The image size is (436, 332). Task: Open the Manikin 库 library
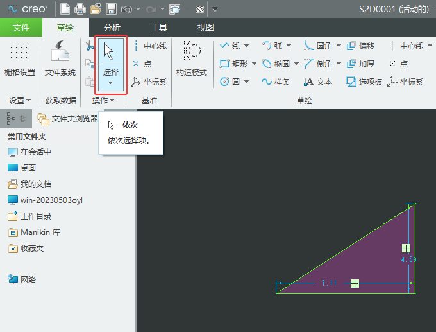click(x=34, y=232)
